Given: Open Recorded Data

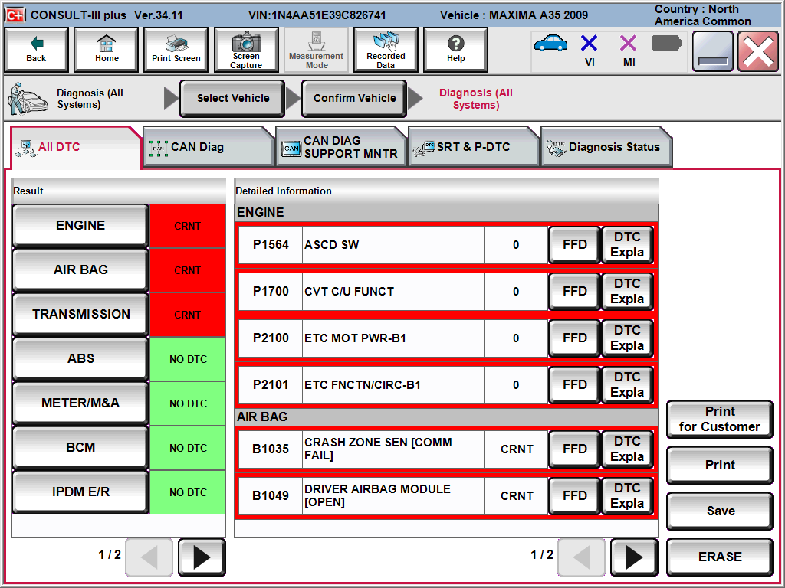Looking at the screenshot, I should click(386, 50).
